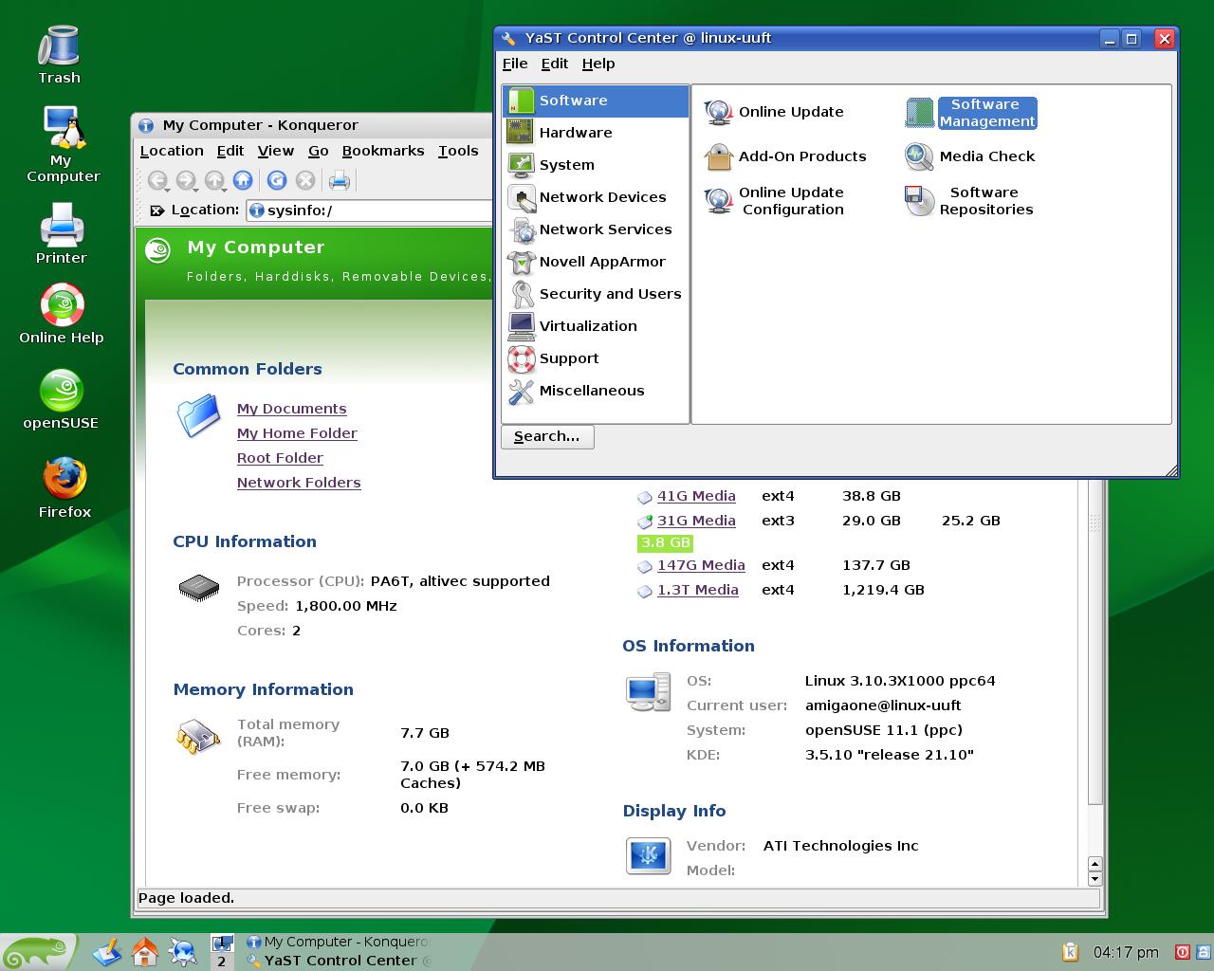This screenshot has width=1214, height=971.
Task: Open Root Folder link
Action: click(280, 458)
